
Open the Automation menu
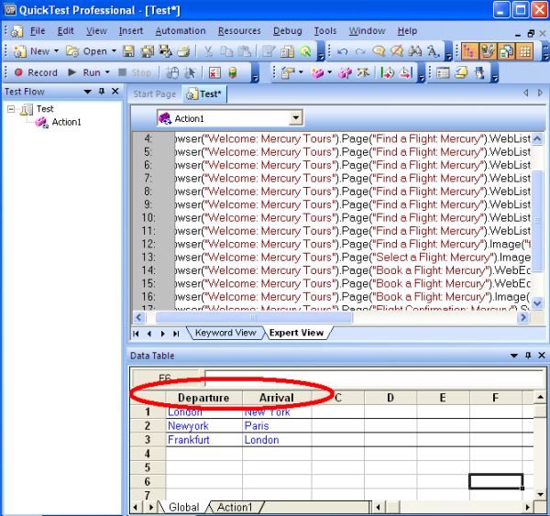[x=181, y=31]
